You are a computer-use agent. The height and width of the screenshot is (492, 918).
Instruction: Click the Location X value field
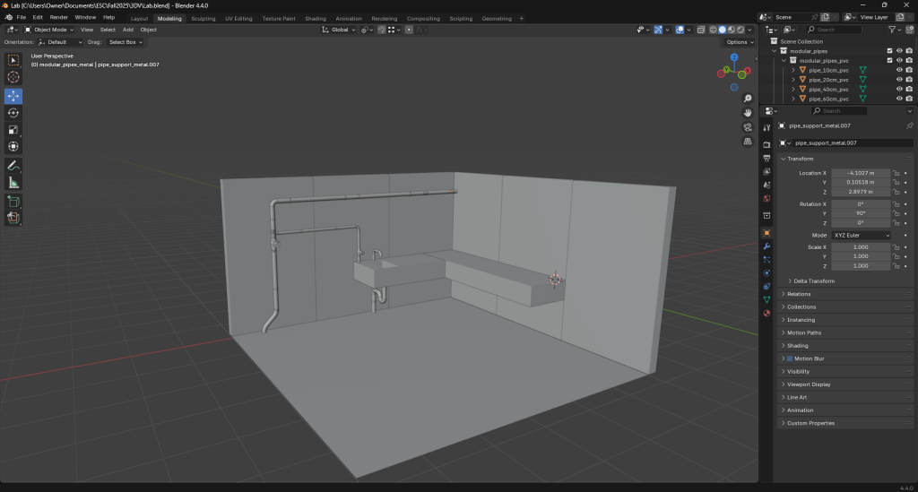point(861,172)
